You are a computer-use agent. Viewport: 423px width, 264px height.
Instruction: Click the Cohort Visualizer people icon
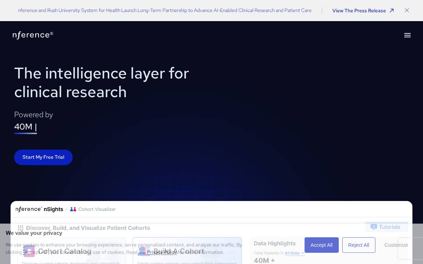[73, 209]
